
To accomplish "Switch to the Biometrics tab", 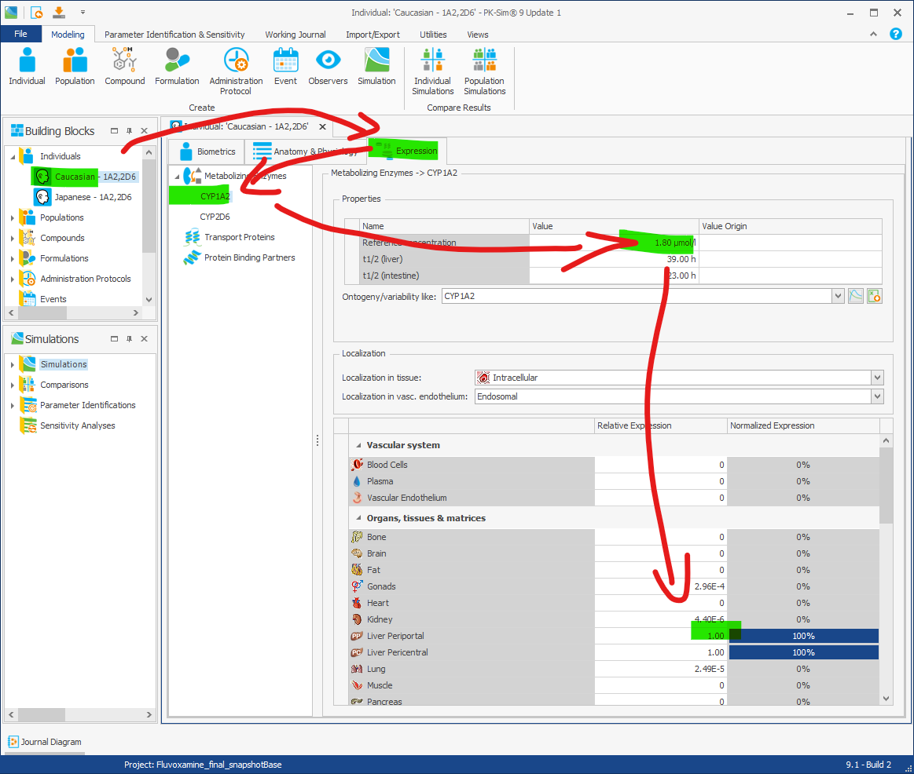I will [207, 152].
